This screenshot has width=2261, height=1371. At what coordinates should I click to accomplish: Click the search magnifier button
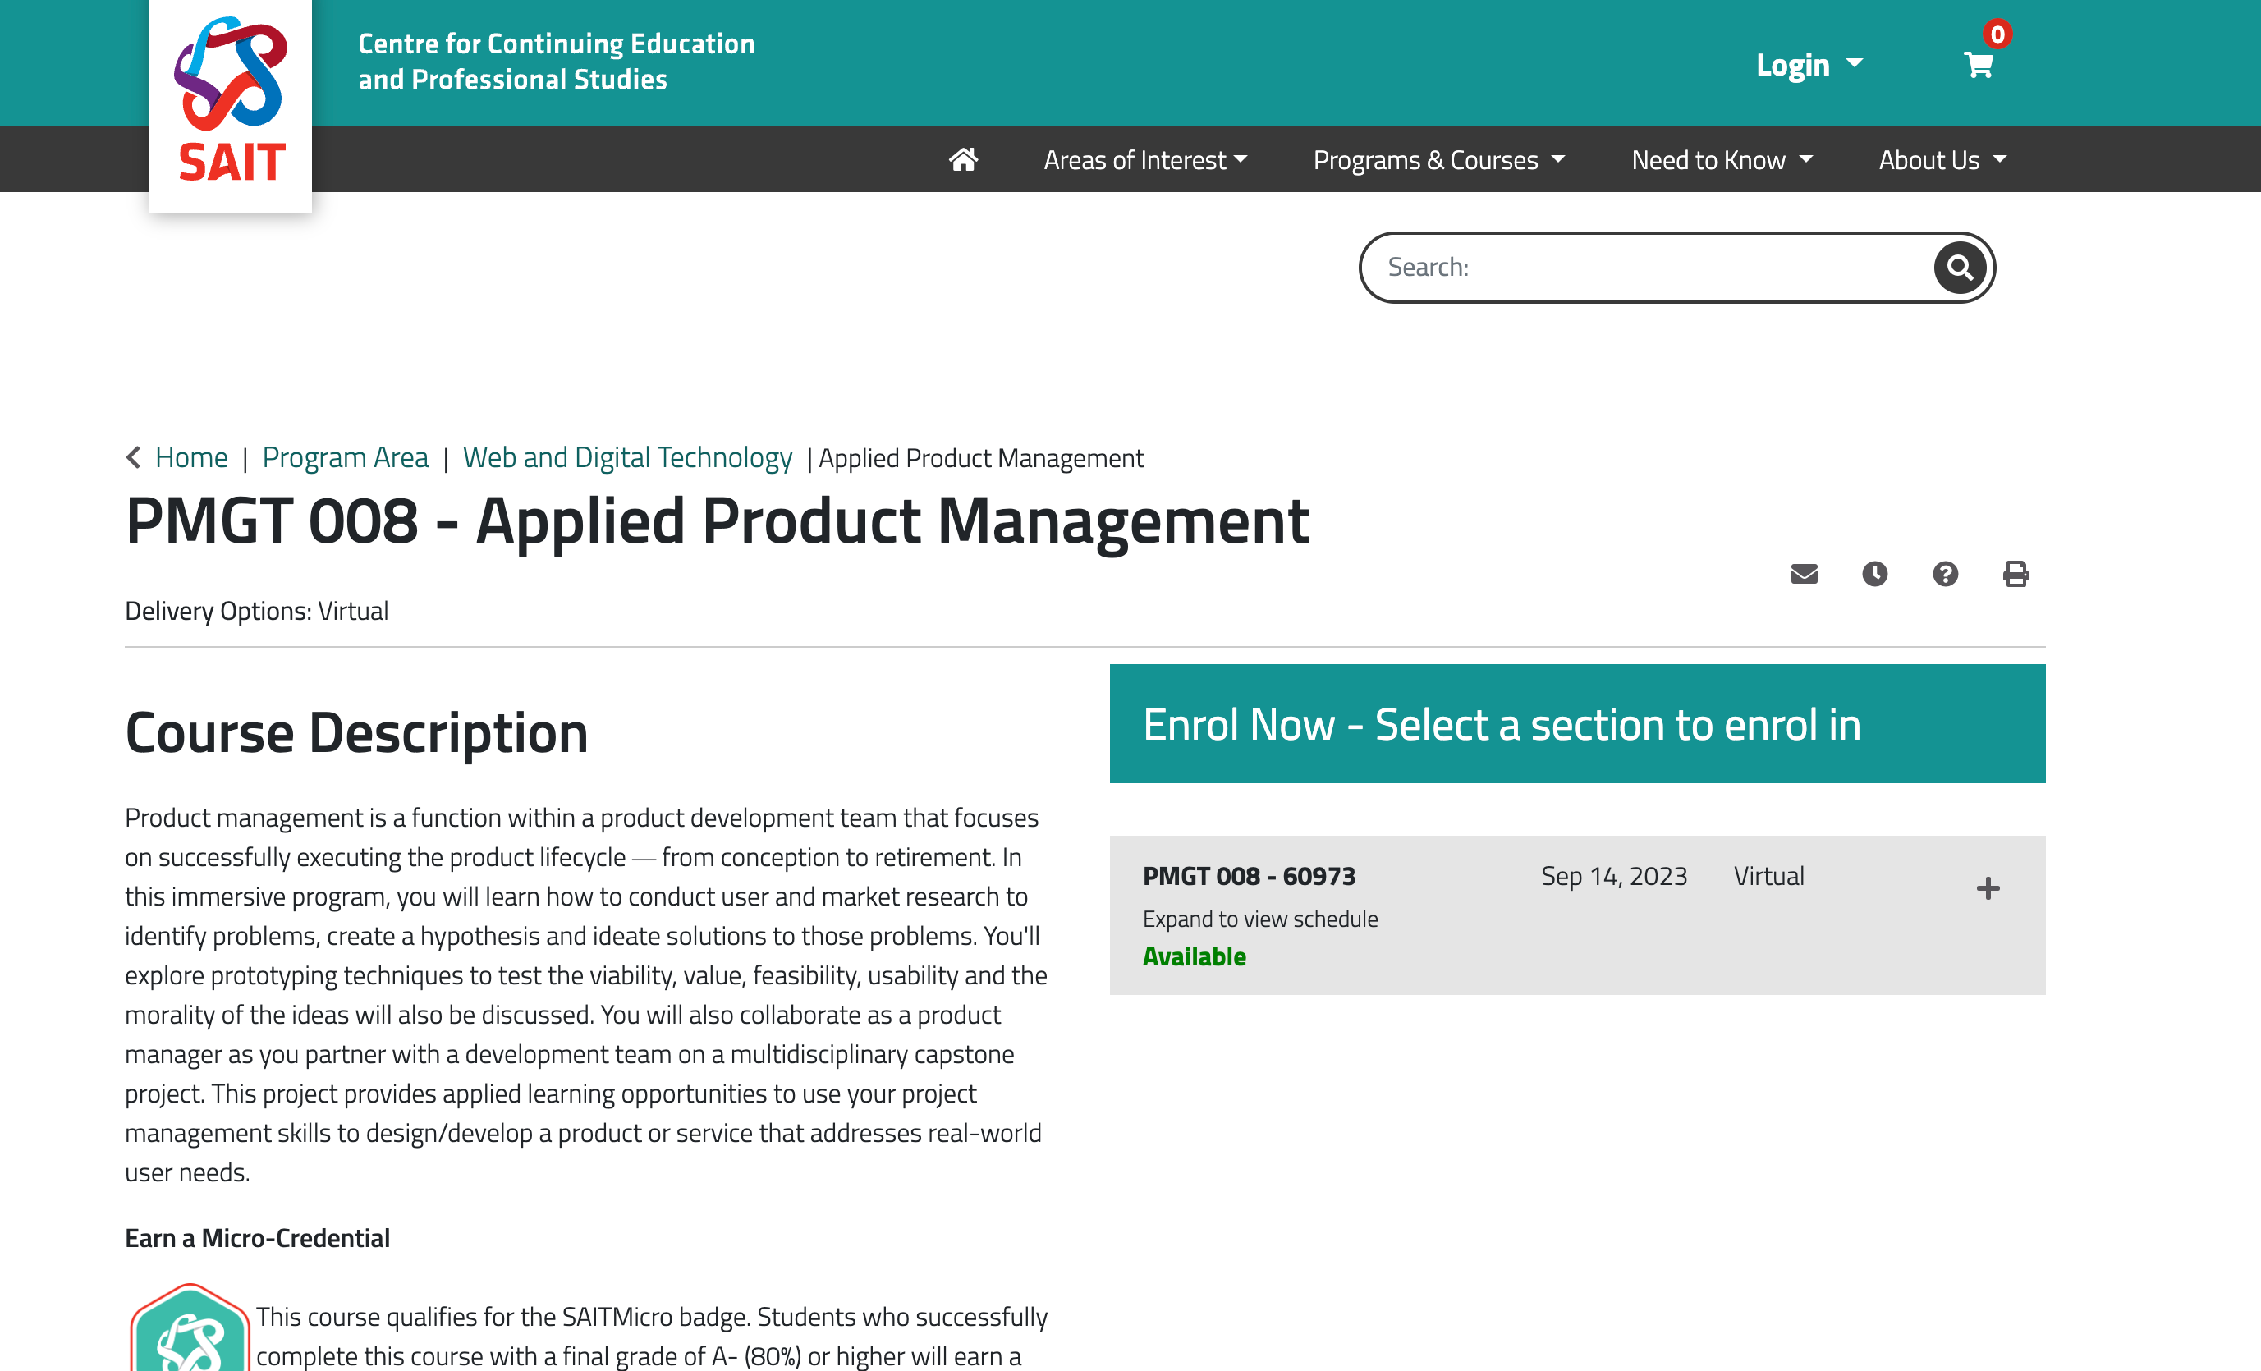1959,267
